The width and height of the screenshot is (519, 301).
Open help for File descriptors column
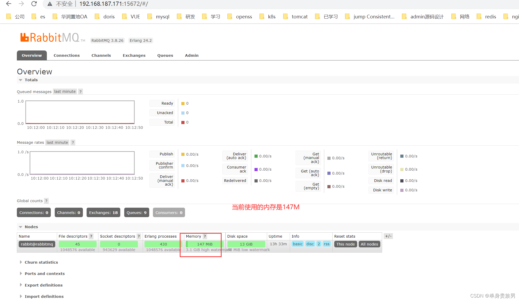tap(91, 236)
